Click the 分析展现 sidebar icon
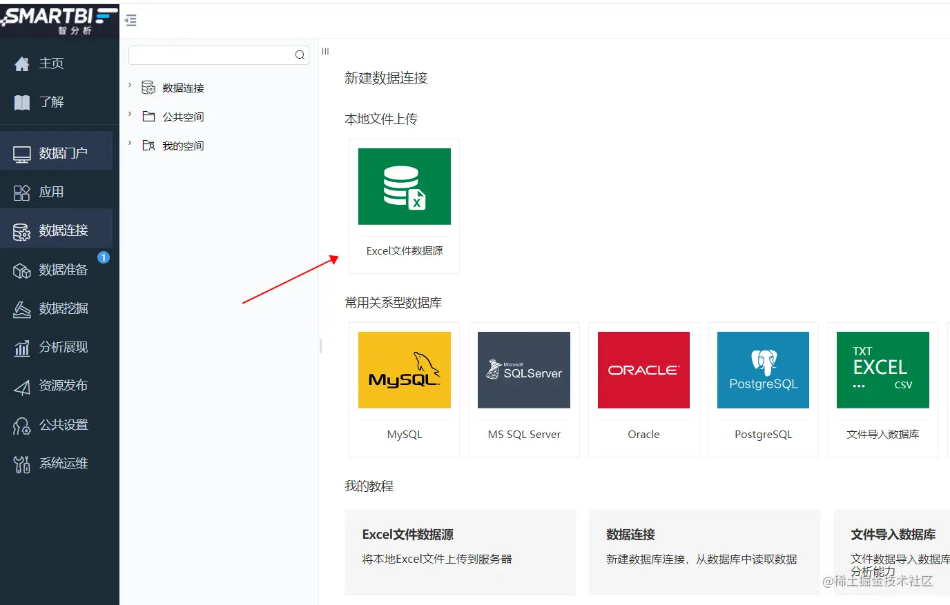Viewport: 950px width, 605px height. pos(59,347)
